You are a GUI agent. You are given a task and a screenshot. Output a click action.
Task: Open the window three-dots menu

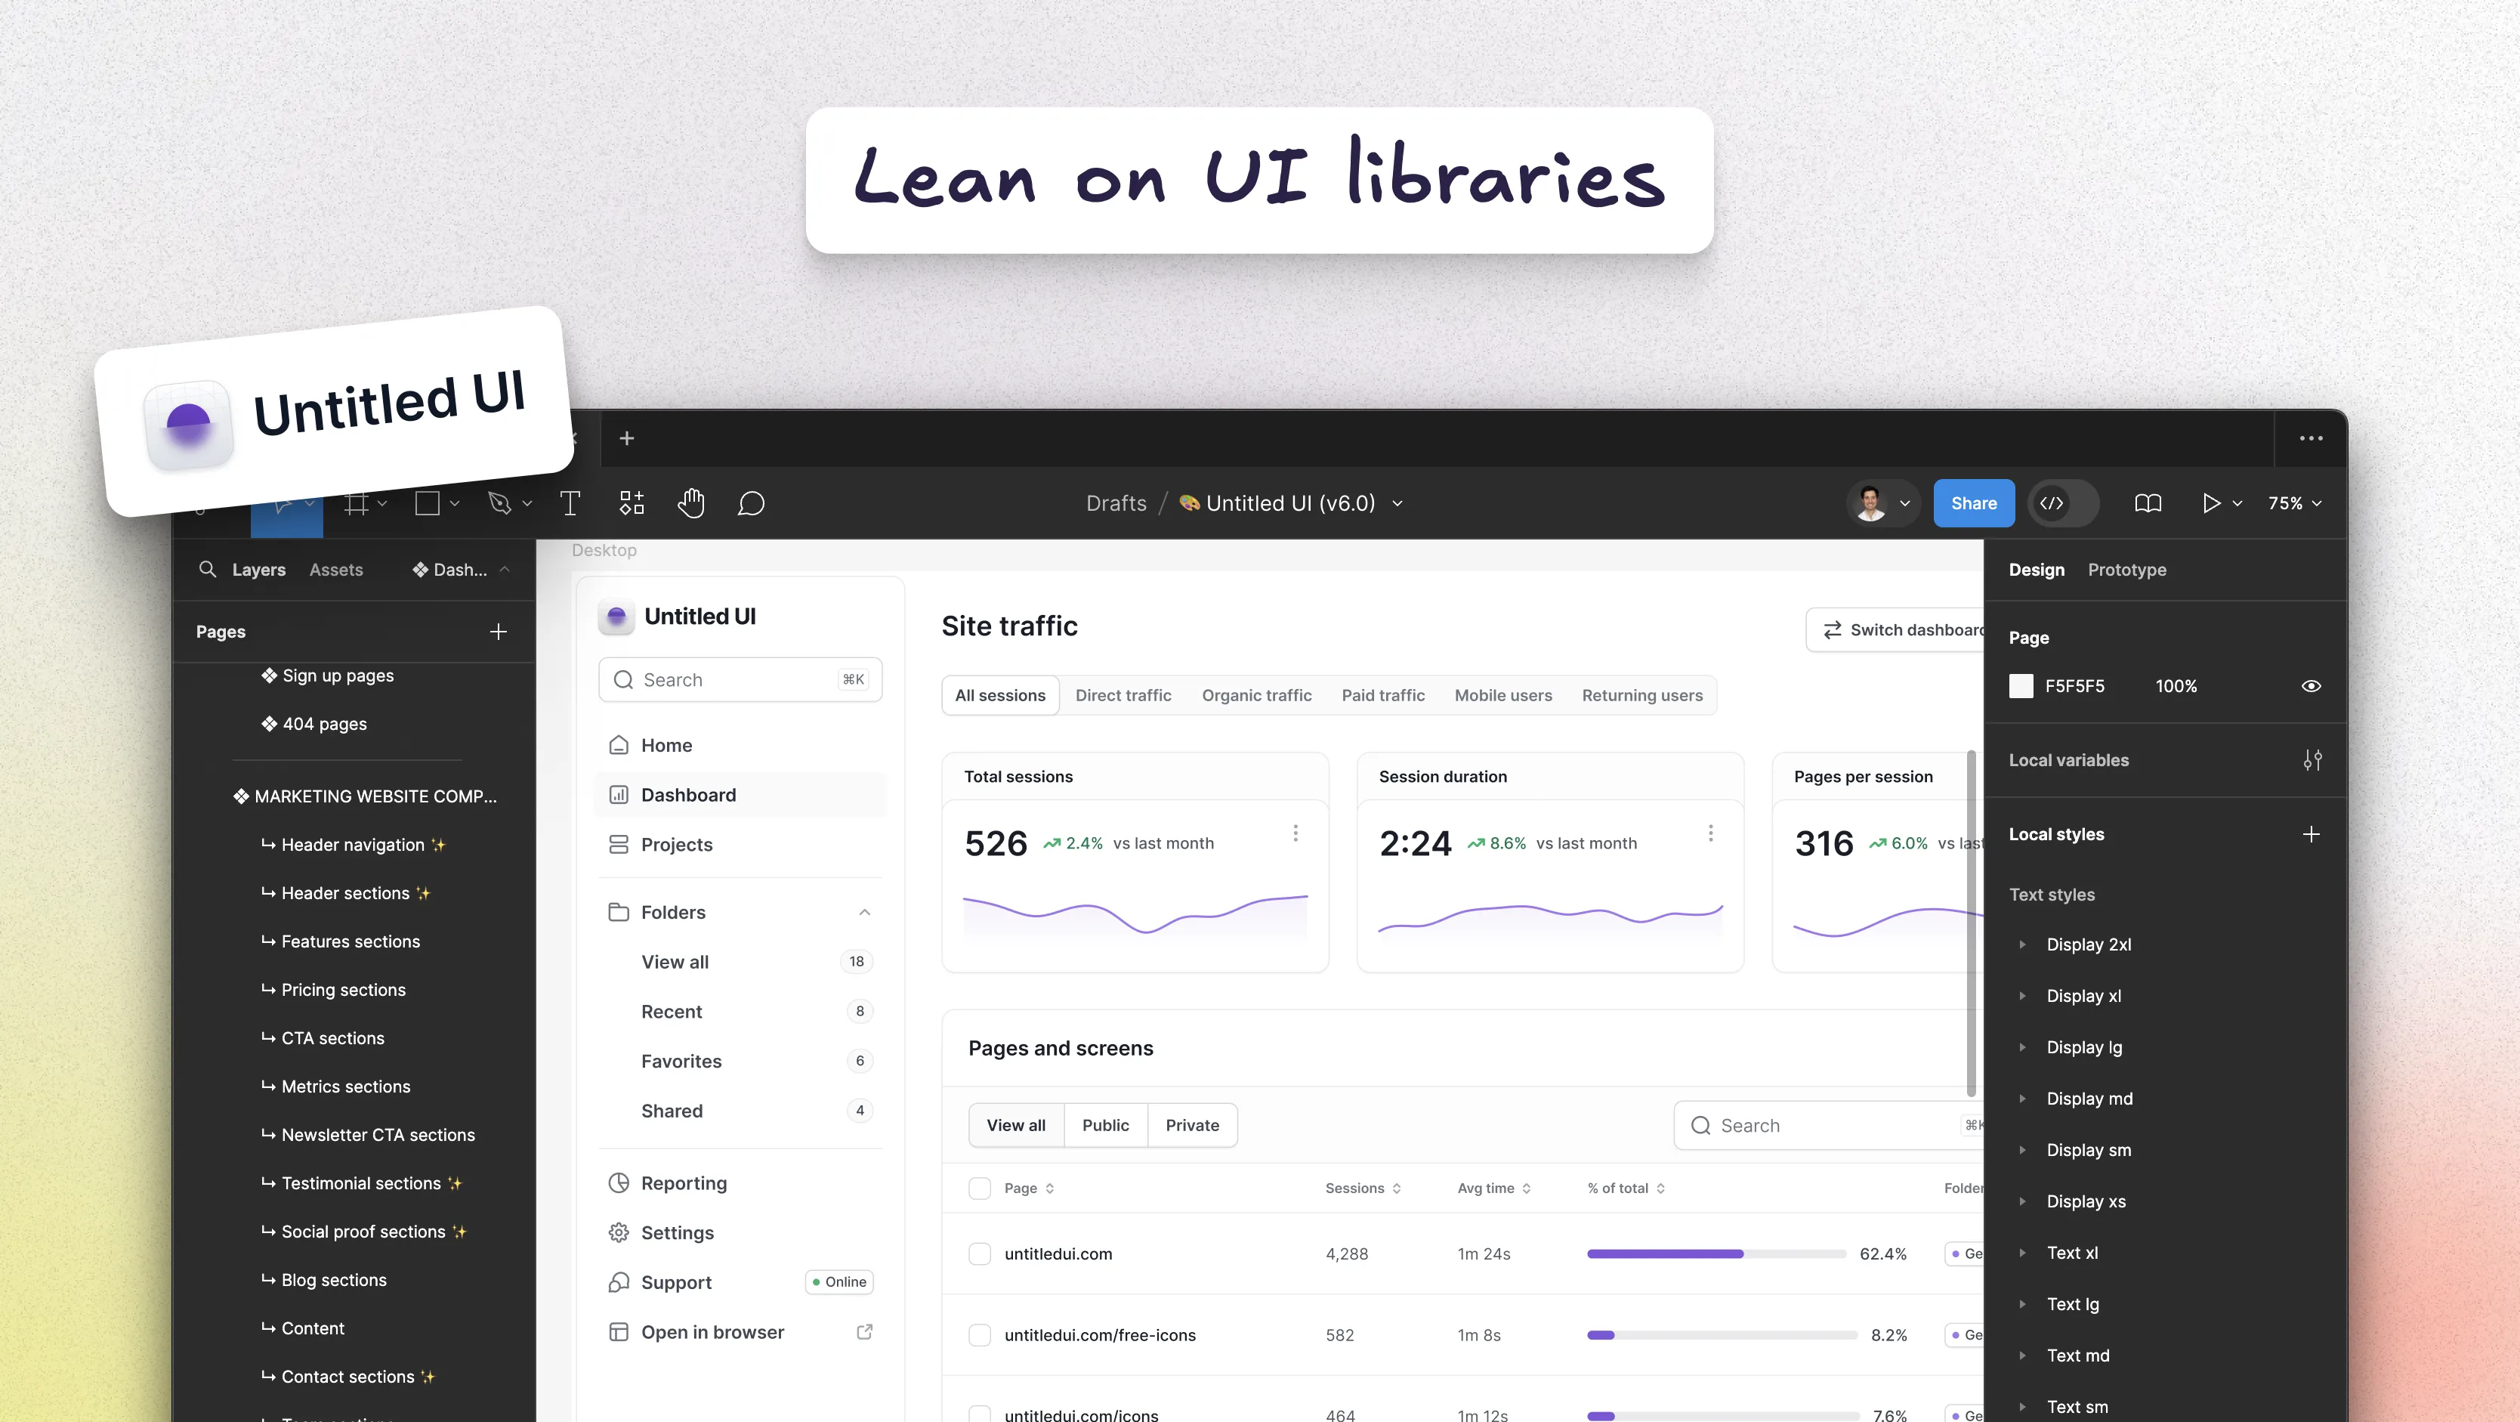[2312, 438]
